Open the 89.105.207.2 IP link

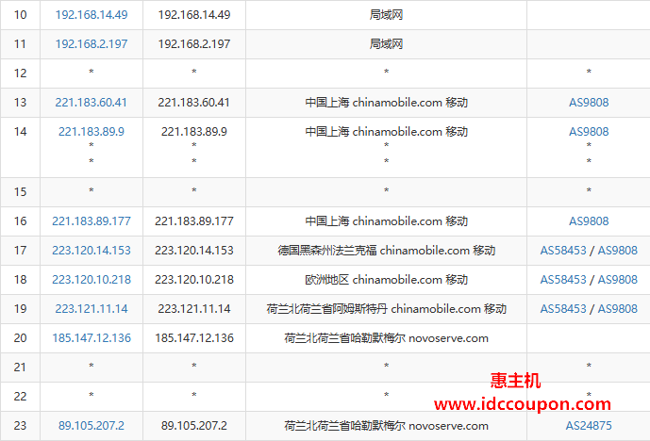point(92,426)
